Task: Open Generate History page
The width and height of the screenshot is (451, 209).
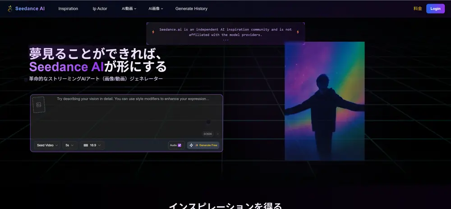Action: click(x=191, y=9)
